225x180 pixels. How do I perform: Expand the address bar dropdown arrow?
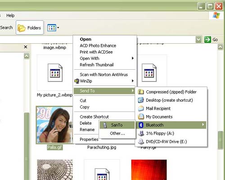pos(198,40)
